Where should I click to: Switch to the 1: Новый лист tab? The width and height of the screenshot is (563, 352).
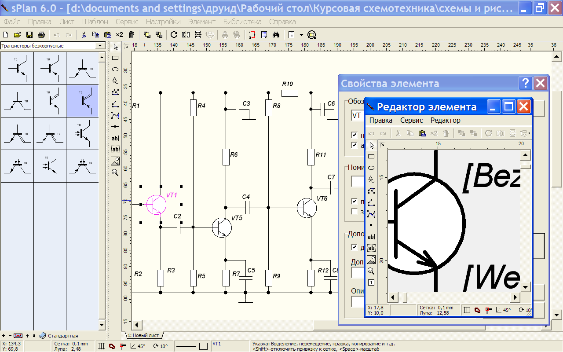click(143, 335)
